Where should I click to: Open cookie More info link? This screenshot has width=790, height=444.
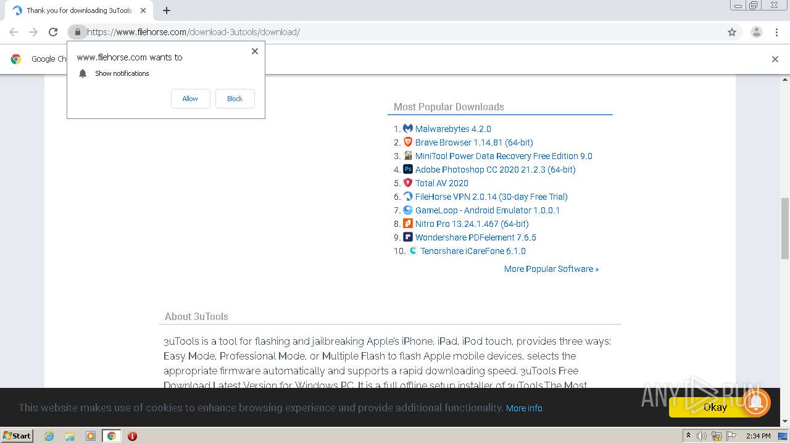pyautogui.click(x=524, y=408)
